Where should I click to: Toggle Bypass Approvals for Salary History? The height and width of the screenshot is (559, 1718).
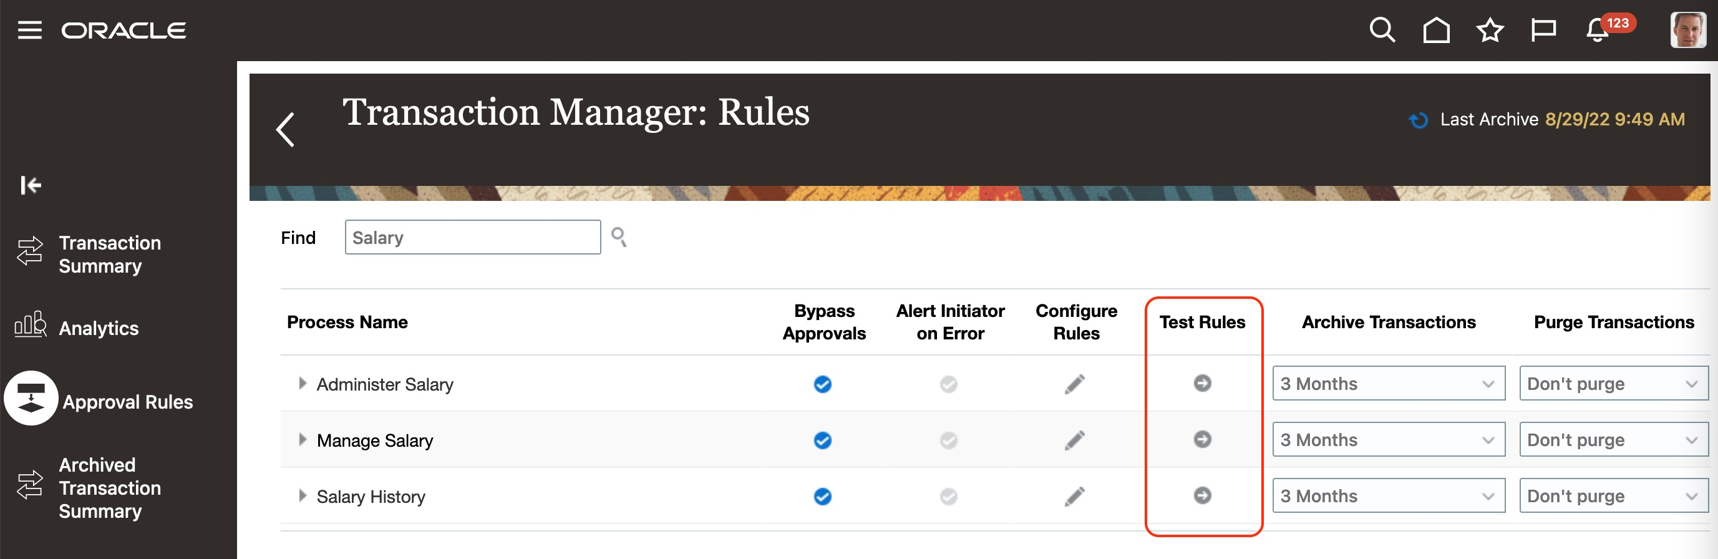pyautogui.click(x=822, y=496)
